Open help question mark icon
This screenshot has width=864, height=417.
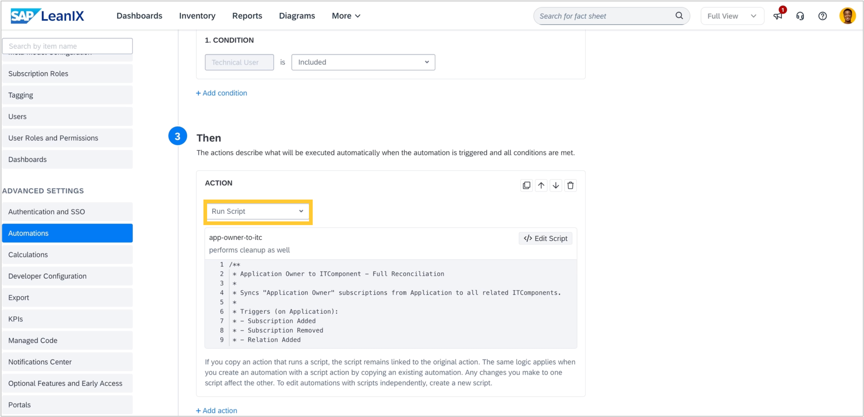click(x=822, y=16)
